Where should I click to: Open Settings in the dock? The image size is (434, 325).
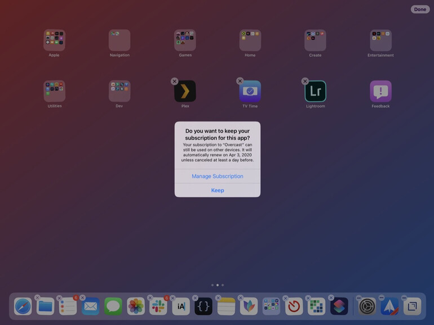point(367,306)
